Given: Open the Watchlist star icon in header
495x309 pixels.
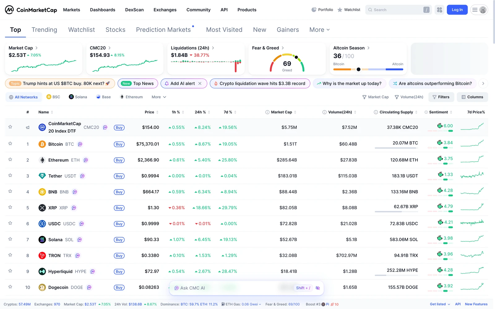Looking at the screenshot, I should (x=340, y=10).
